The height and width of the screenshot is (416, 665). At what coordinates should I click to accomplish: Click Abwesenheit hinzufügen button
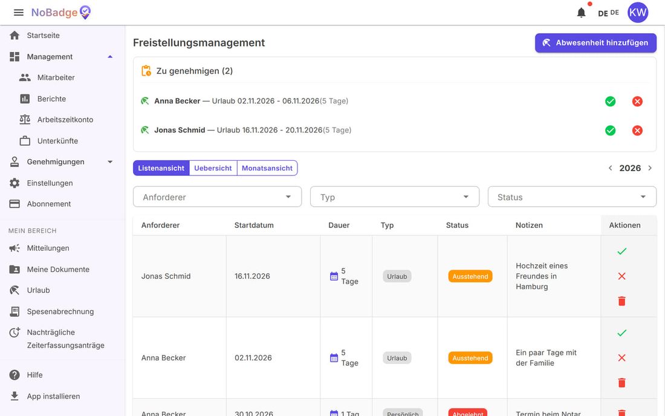pyautogui.click(x=595, y=43)
